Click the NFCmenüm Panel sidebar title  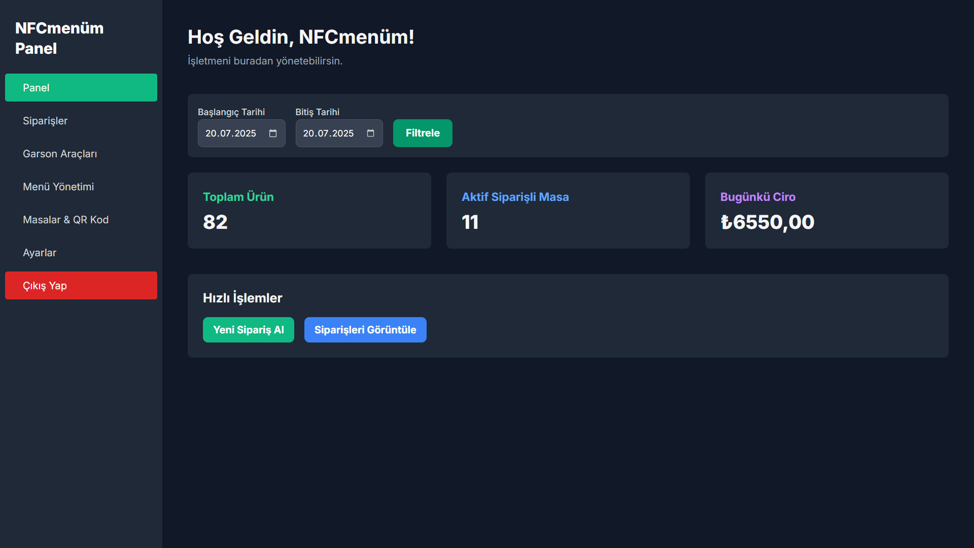point(59,38)
